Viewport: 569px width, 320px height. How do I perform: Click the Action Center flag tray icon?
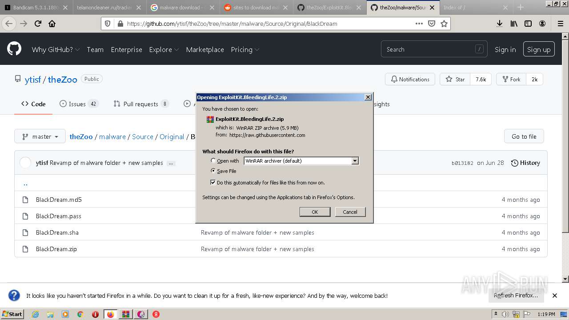pos(527,314)
